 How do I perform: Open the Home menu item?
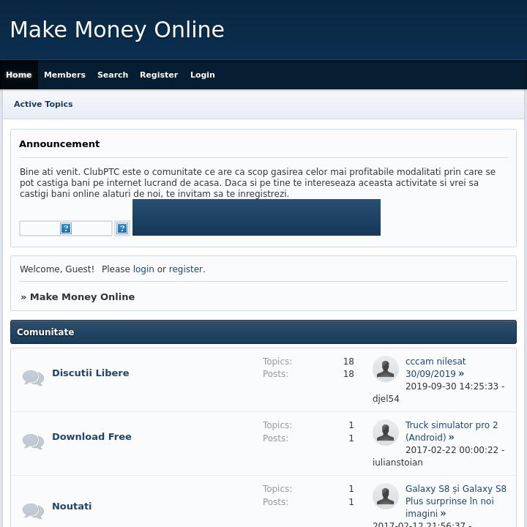(19, 75)
